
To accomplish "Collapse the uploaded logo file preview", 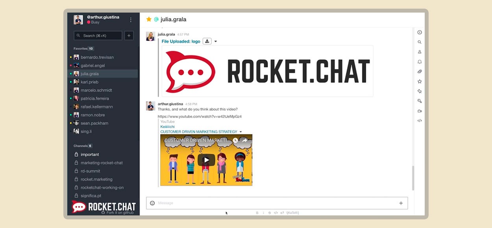I will [x=216, y=42].
